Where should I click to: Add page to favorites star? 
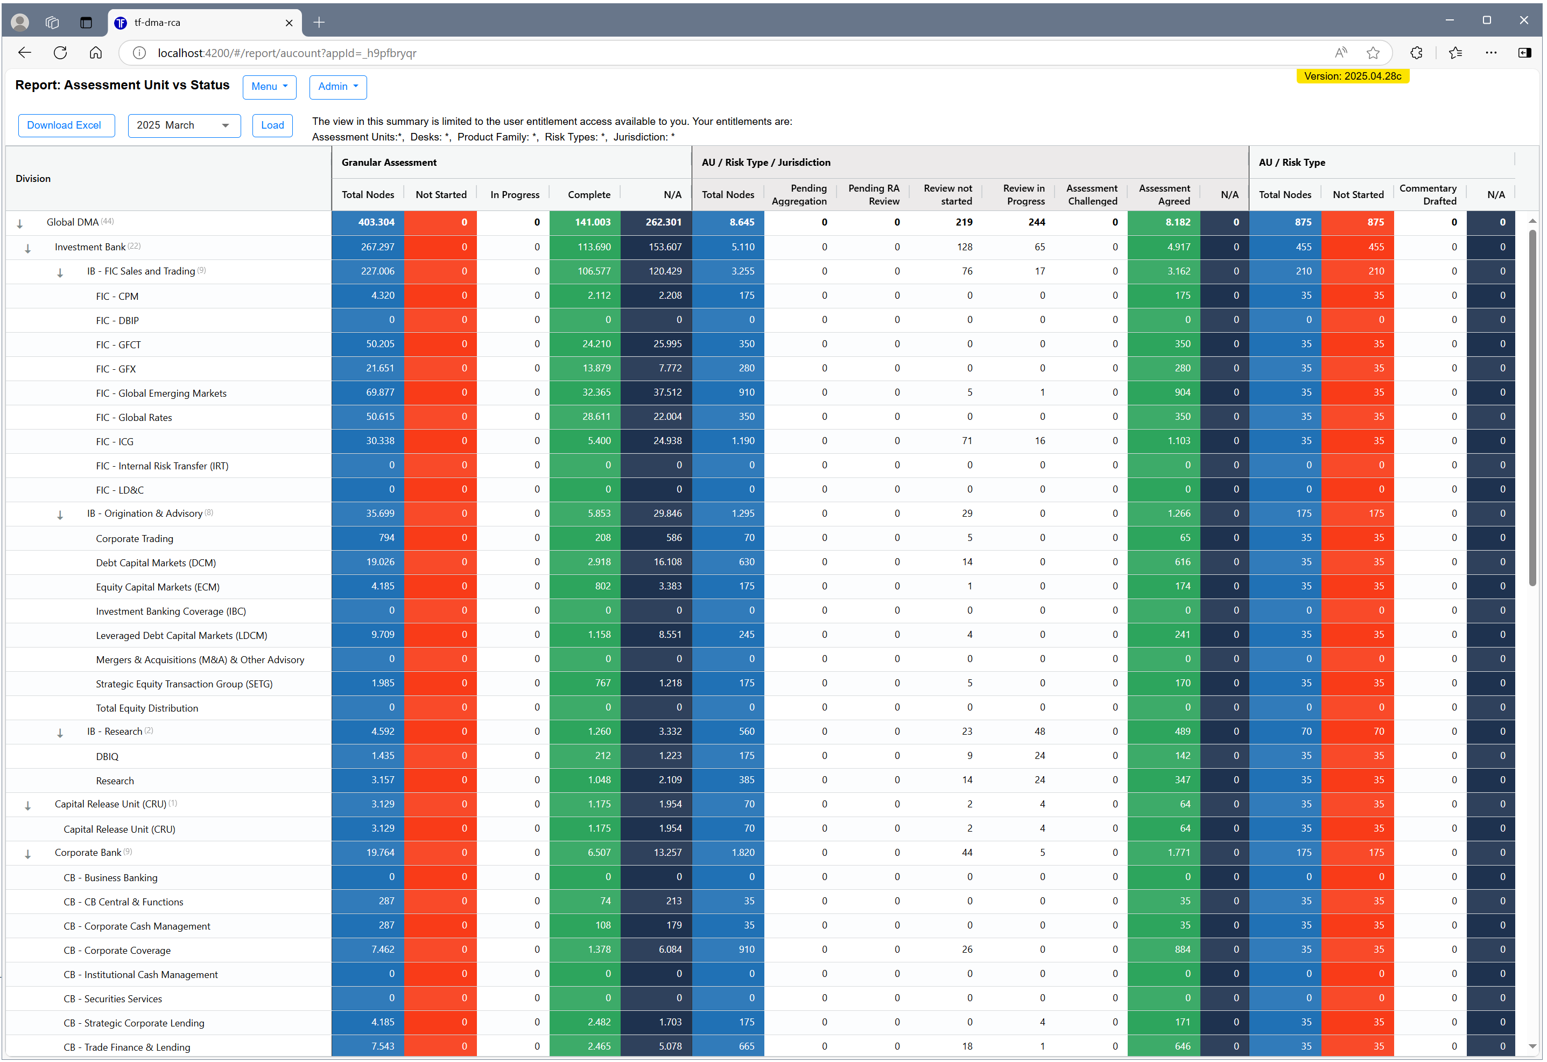1373,53
